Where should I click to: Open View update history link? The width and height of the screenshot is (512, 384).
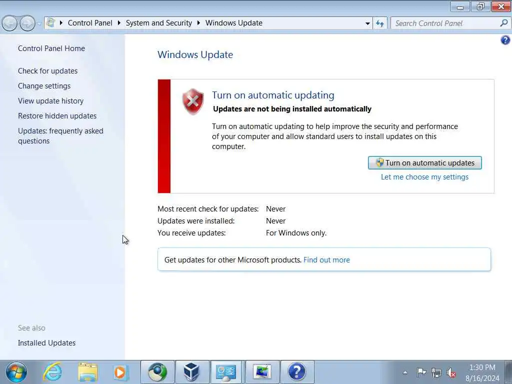click(x=50, y=101)
